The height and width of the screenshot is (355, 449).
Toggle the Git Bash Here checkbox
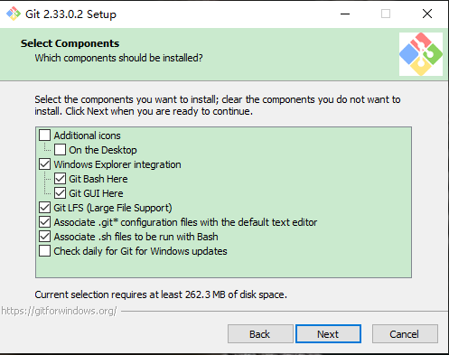60,179
